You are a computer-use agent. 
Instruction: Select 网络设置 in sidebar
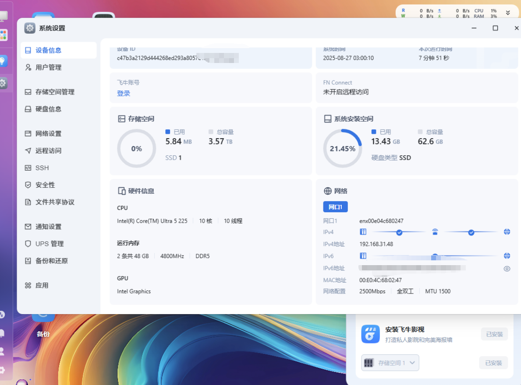[x=58, y=133]
